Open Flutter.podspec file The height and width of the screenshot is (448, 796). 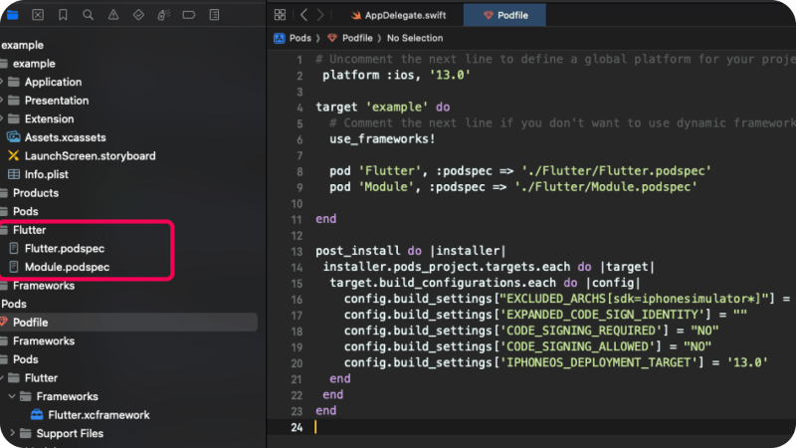(x=65, y=248)
